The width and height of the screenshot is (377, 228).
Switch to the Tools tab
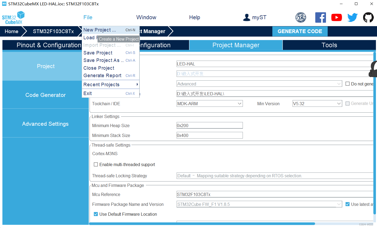329,45
